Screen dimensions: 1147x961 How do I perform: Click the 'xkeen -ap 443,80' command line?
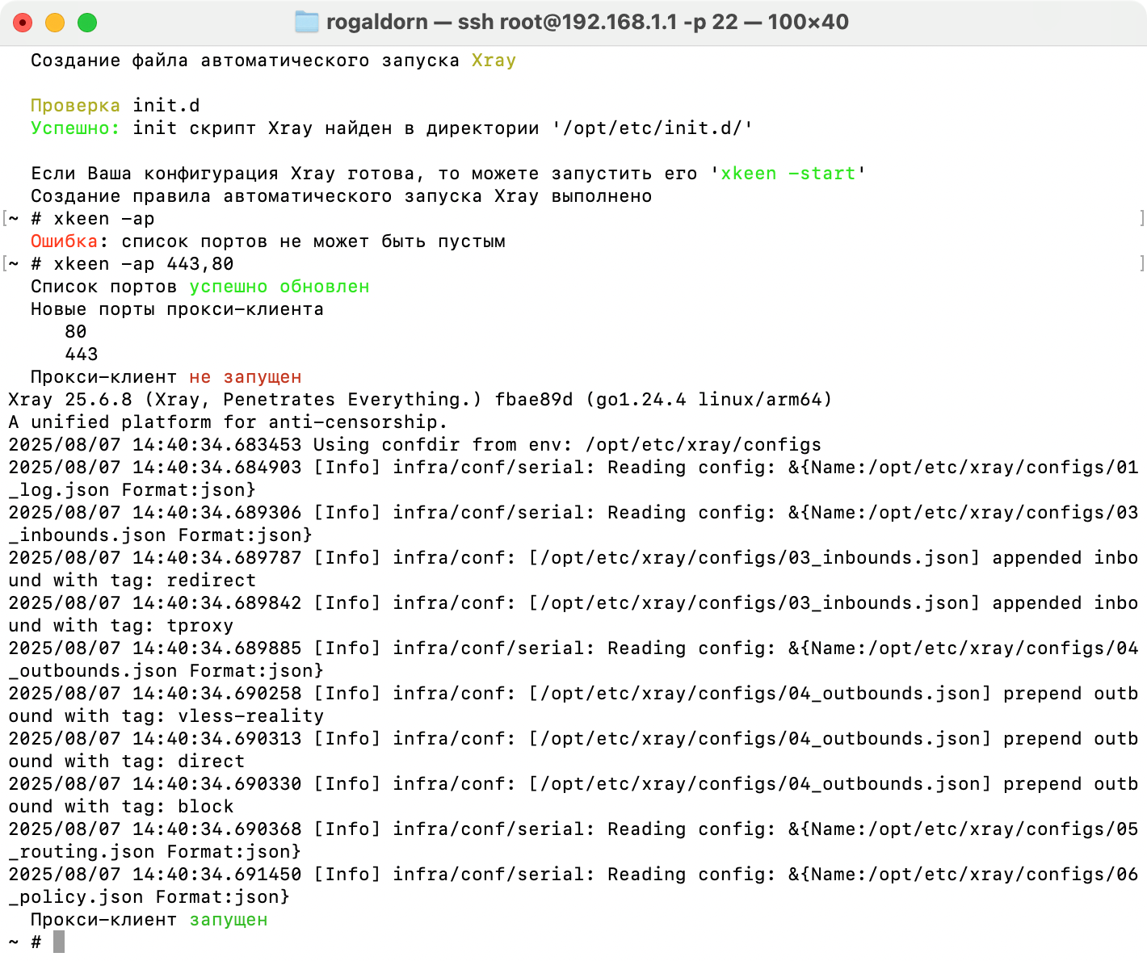[x=144, y=264]
